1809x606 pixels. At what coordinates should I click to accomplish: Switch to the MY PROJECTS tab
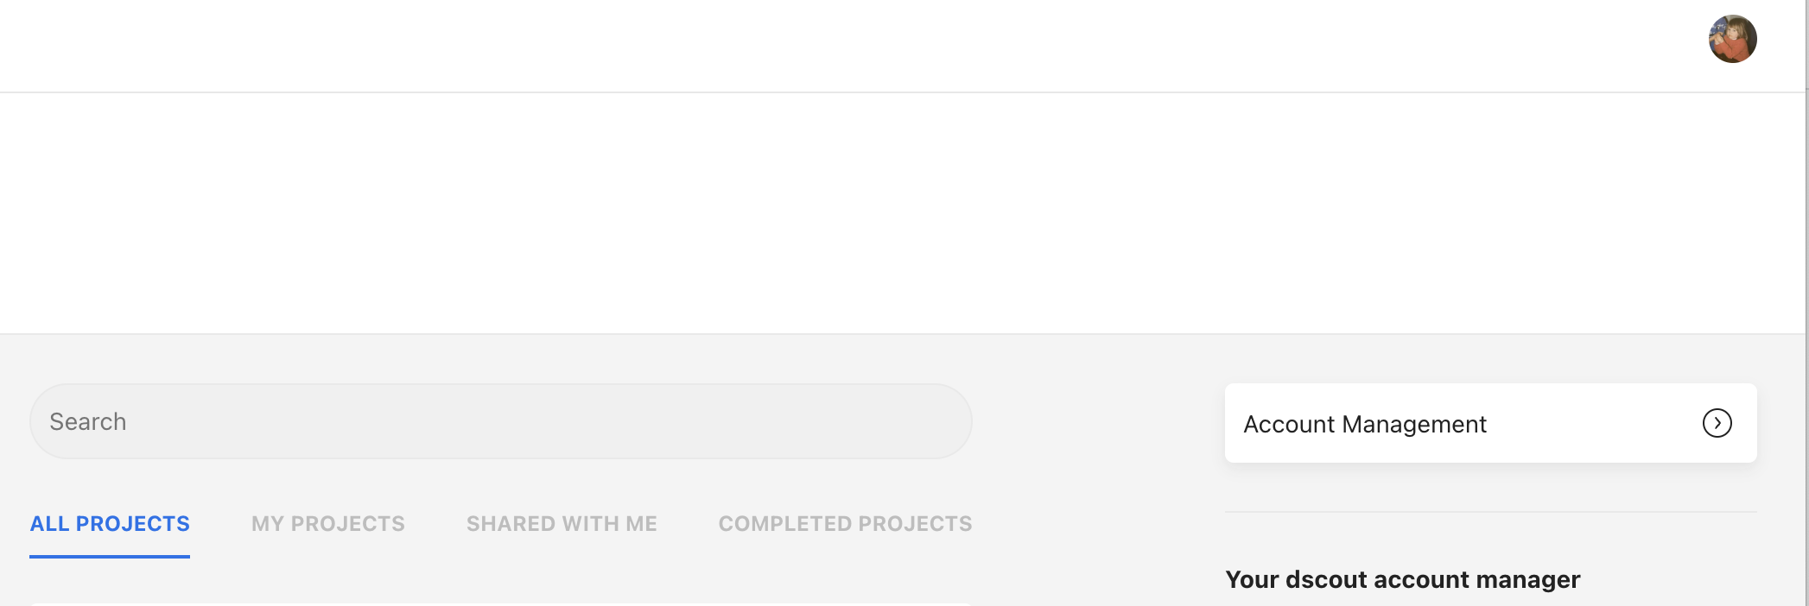[328, 524]
